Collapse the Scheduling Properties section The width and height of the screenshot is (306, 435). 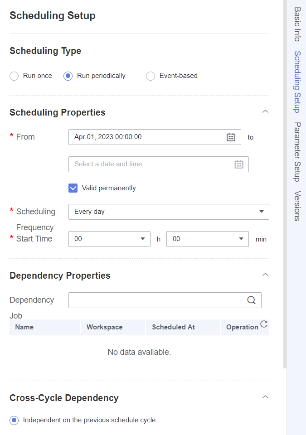(x=266, y=111)
